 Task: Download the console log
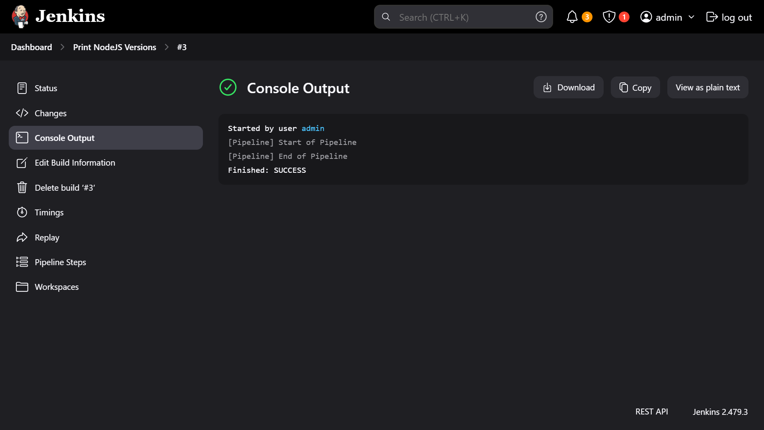[568, 87]
